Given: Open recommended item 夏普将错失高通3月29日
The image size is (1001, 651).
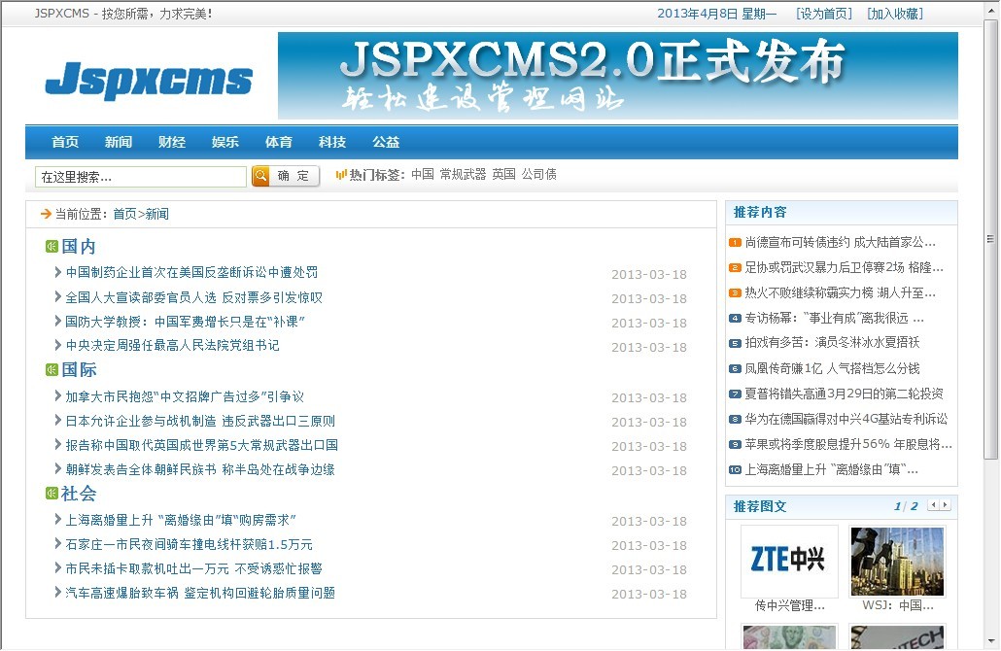Looking at the screenshot, I should coord(844,394).
